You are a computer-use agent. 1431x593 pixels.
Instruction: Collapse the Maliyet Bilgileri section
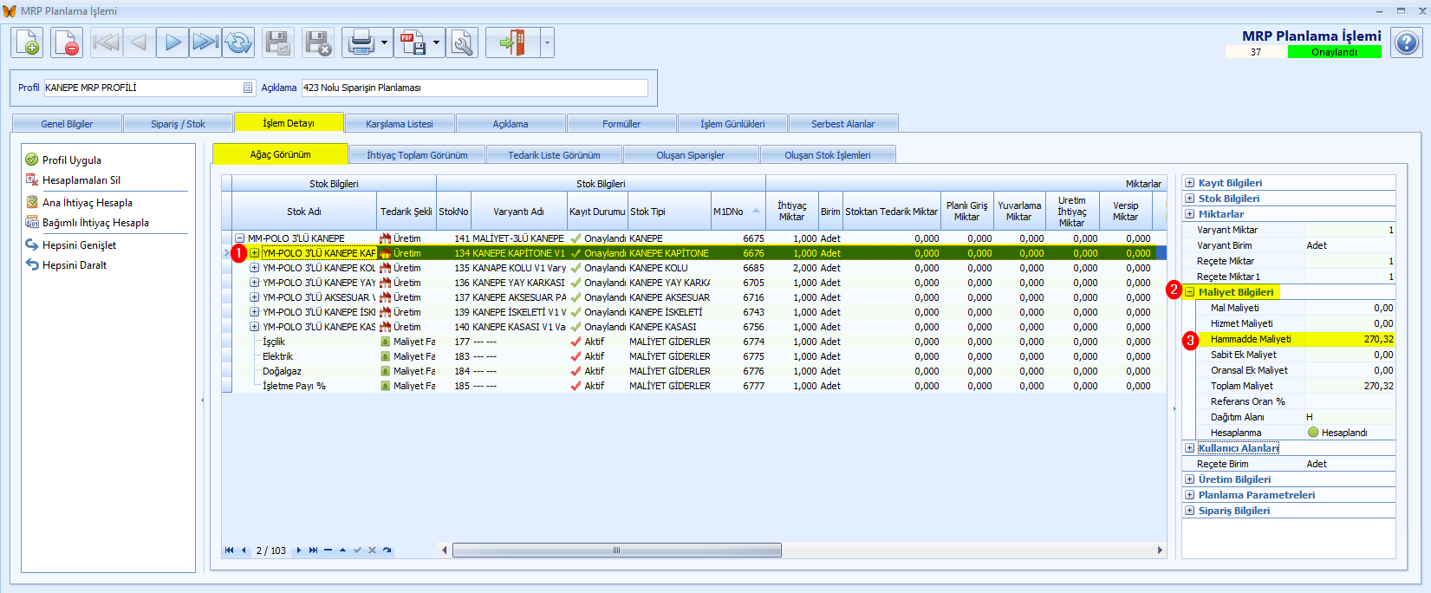[1190, 292]
